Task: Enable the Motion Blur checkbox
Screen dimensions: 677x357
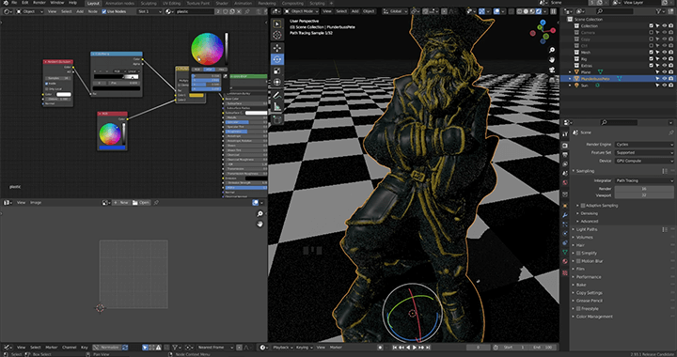Action: [x=578, y=261]
